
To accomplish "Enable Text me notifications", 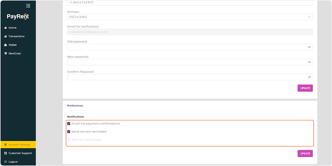I will point(69,140).
